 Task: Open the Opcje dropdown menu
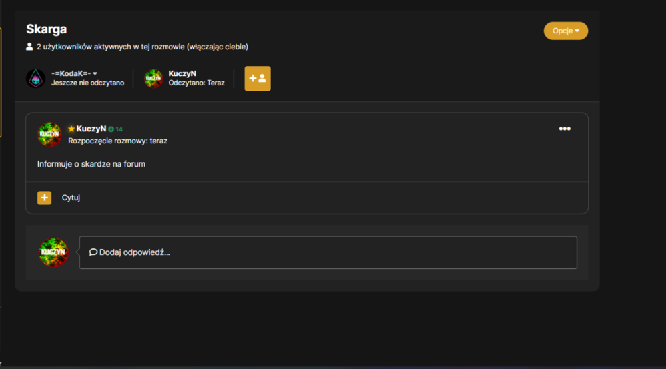pos(565,31)
